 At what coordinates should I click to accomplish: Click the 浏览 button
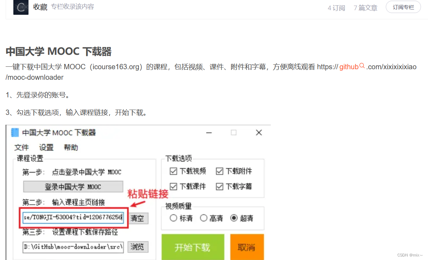click(138, 247)
